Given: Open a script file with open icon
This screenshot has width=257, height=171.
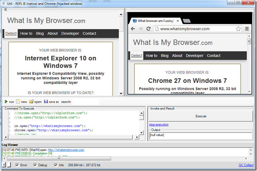Looking at the screenshot, I should [31, 101].
